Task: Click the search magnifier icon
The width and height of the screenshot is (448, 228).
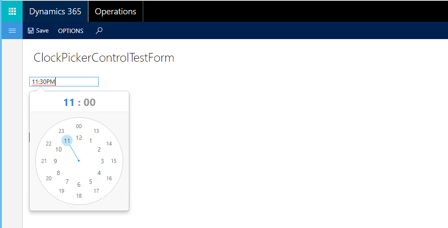Action: [x=99, y=30]
